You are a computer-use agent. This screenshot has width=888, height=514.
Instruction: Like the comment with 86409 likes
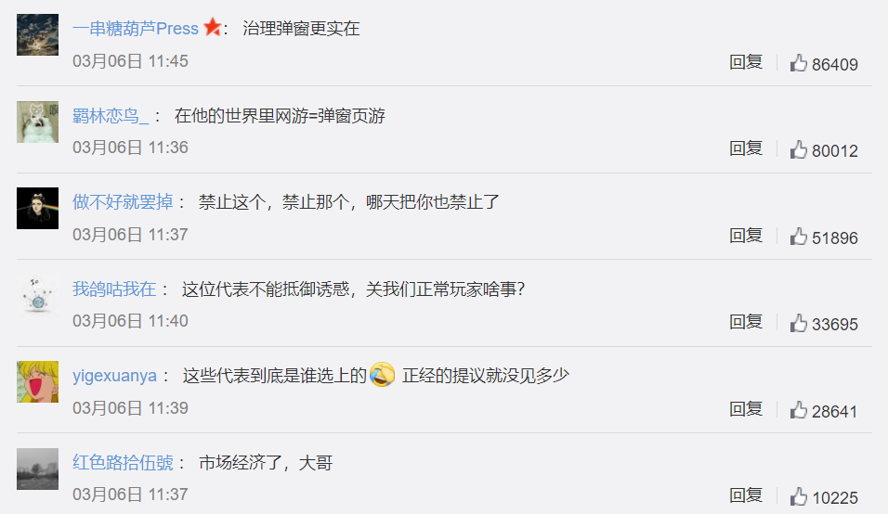tap(799, 63)
